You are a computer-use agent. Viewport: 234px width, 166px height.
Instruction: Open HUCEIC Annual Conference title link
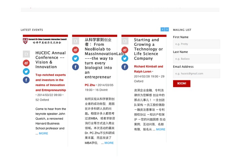coord(51,60)
